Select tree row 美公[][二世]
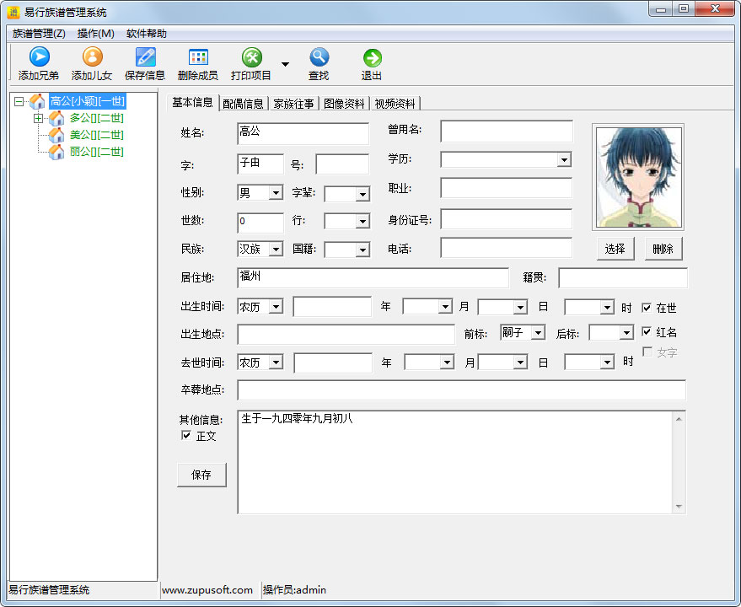741x607 pixels. (97, 135)
